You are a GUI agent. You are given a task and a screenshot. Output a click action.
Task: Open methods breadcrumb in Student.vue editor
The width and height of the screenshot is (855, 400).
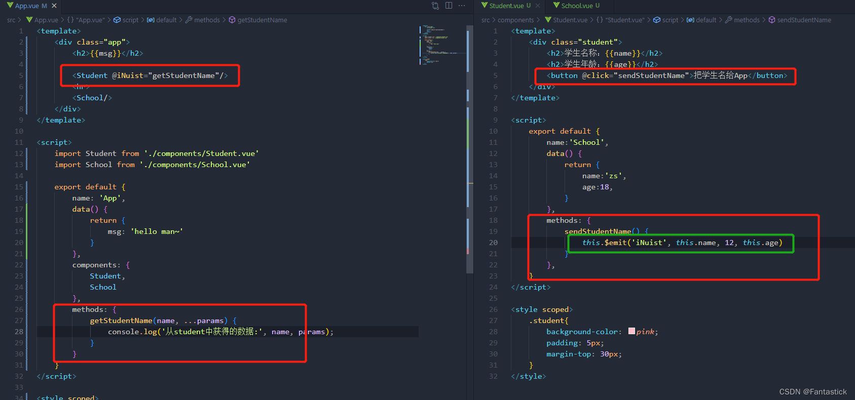[x=742, y=20]
